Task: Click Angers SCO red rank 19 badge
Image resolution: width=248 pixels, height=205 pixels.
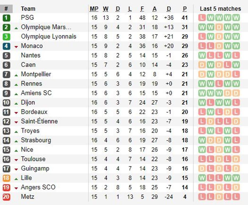Action: (6, 187)
